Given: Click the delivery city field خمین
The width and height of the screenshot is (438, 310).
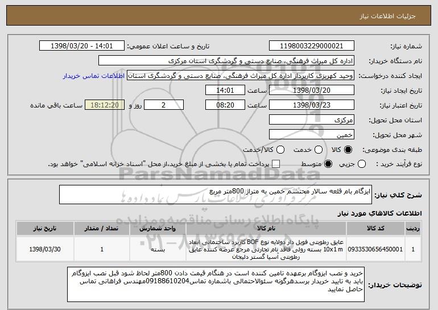Looking at the screenshot, I should [312, 135].
